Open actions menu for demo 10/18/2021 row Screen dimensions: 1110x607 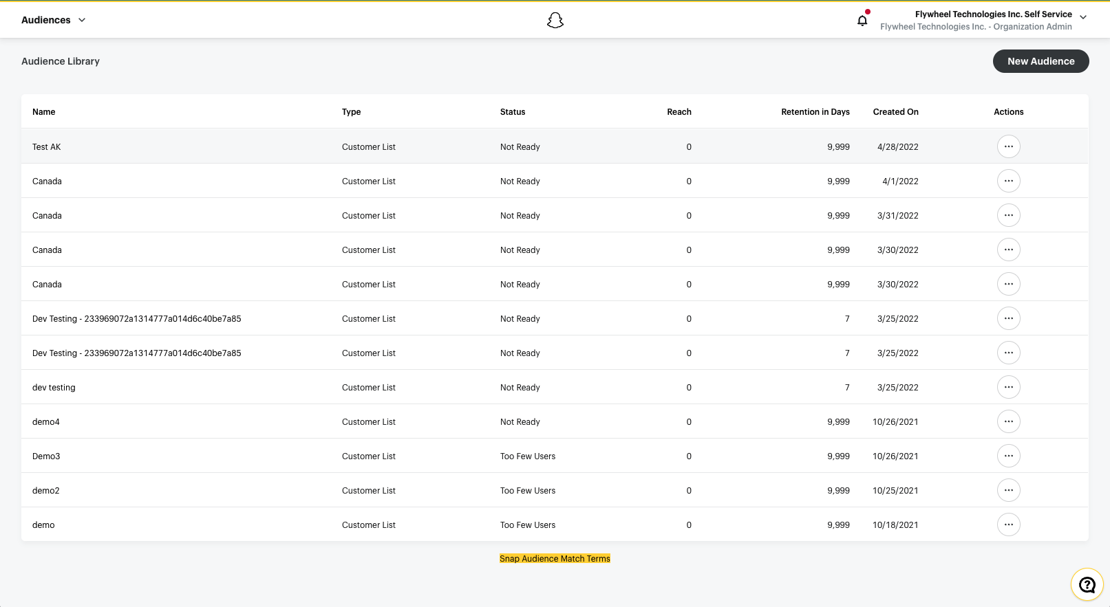pos(1008,525)
